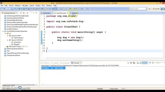Click Remove All Terminated Launches icon
Screen dimensions: 165x92
134,63
